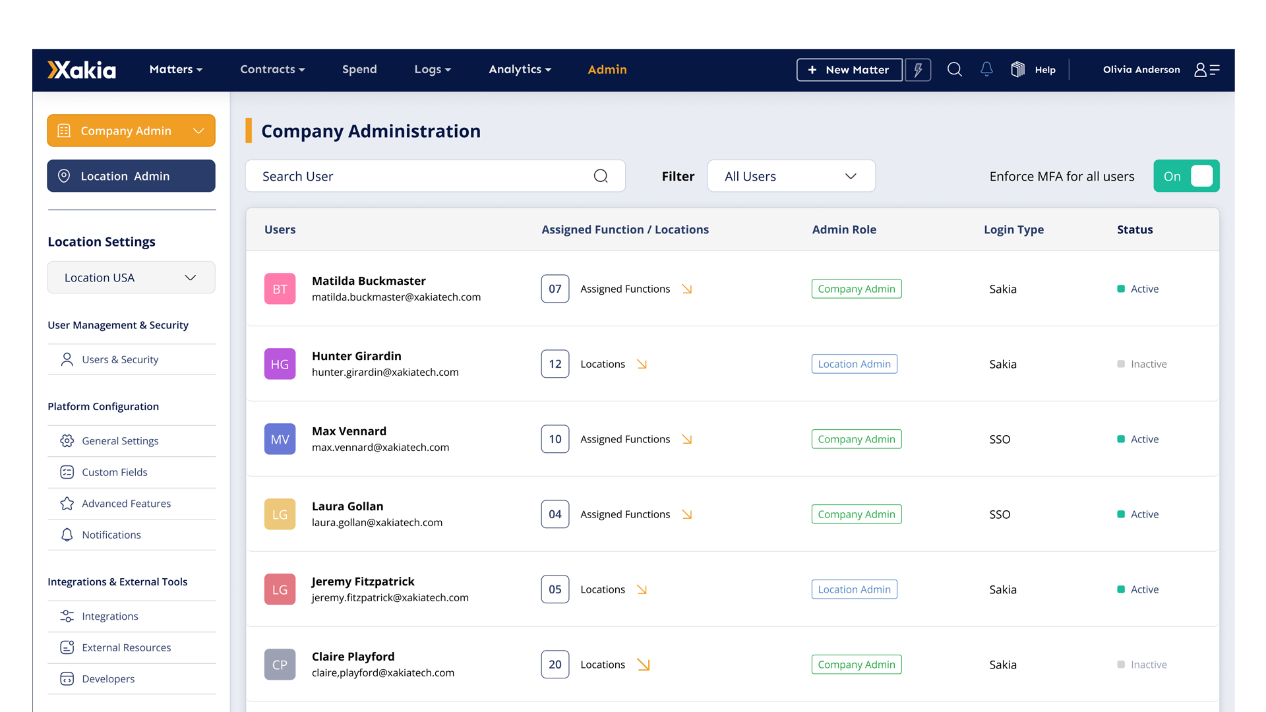1266x712 pixels.
Task: Open General Settings page
Action: (x=132, y=441)
